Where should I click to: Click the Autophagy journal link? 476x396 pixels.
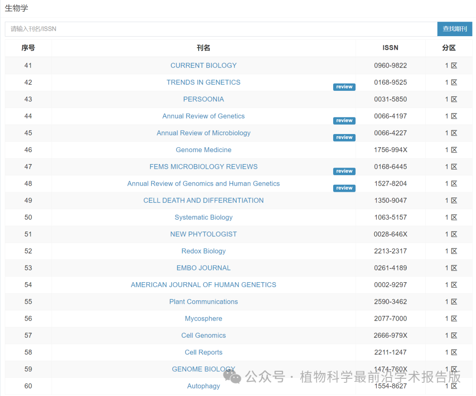point(203,386)
